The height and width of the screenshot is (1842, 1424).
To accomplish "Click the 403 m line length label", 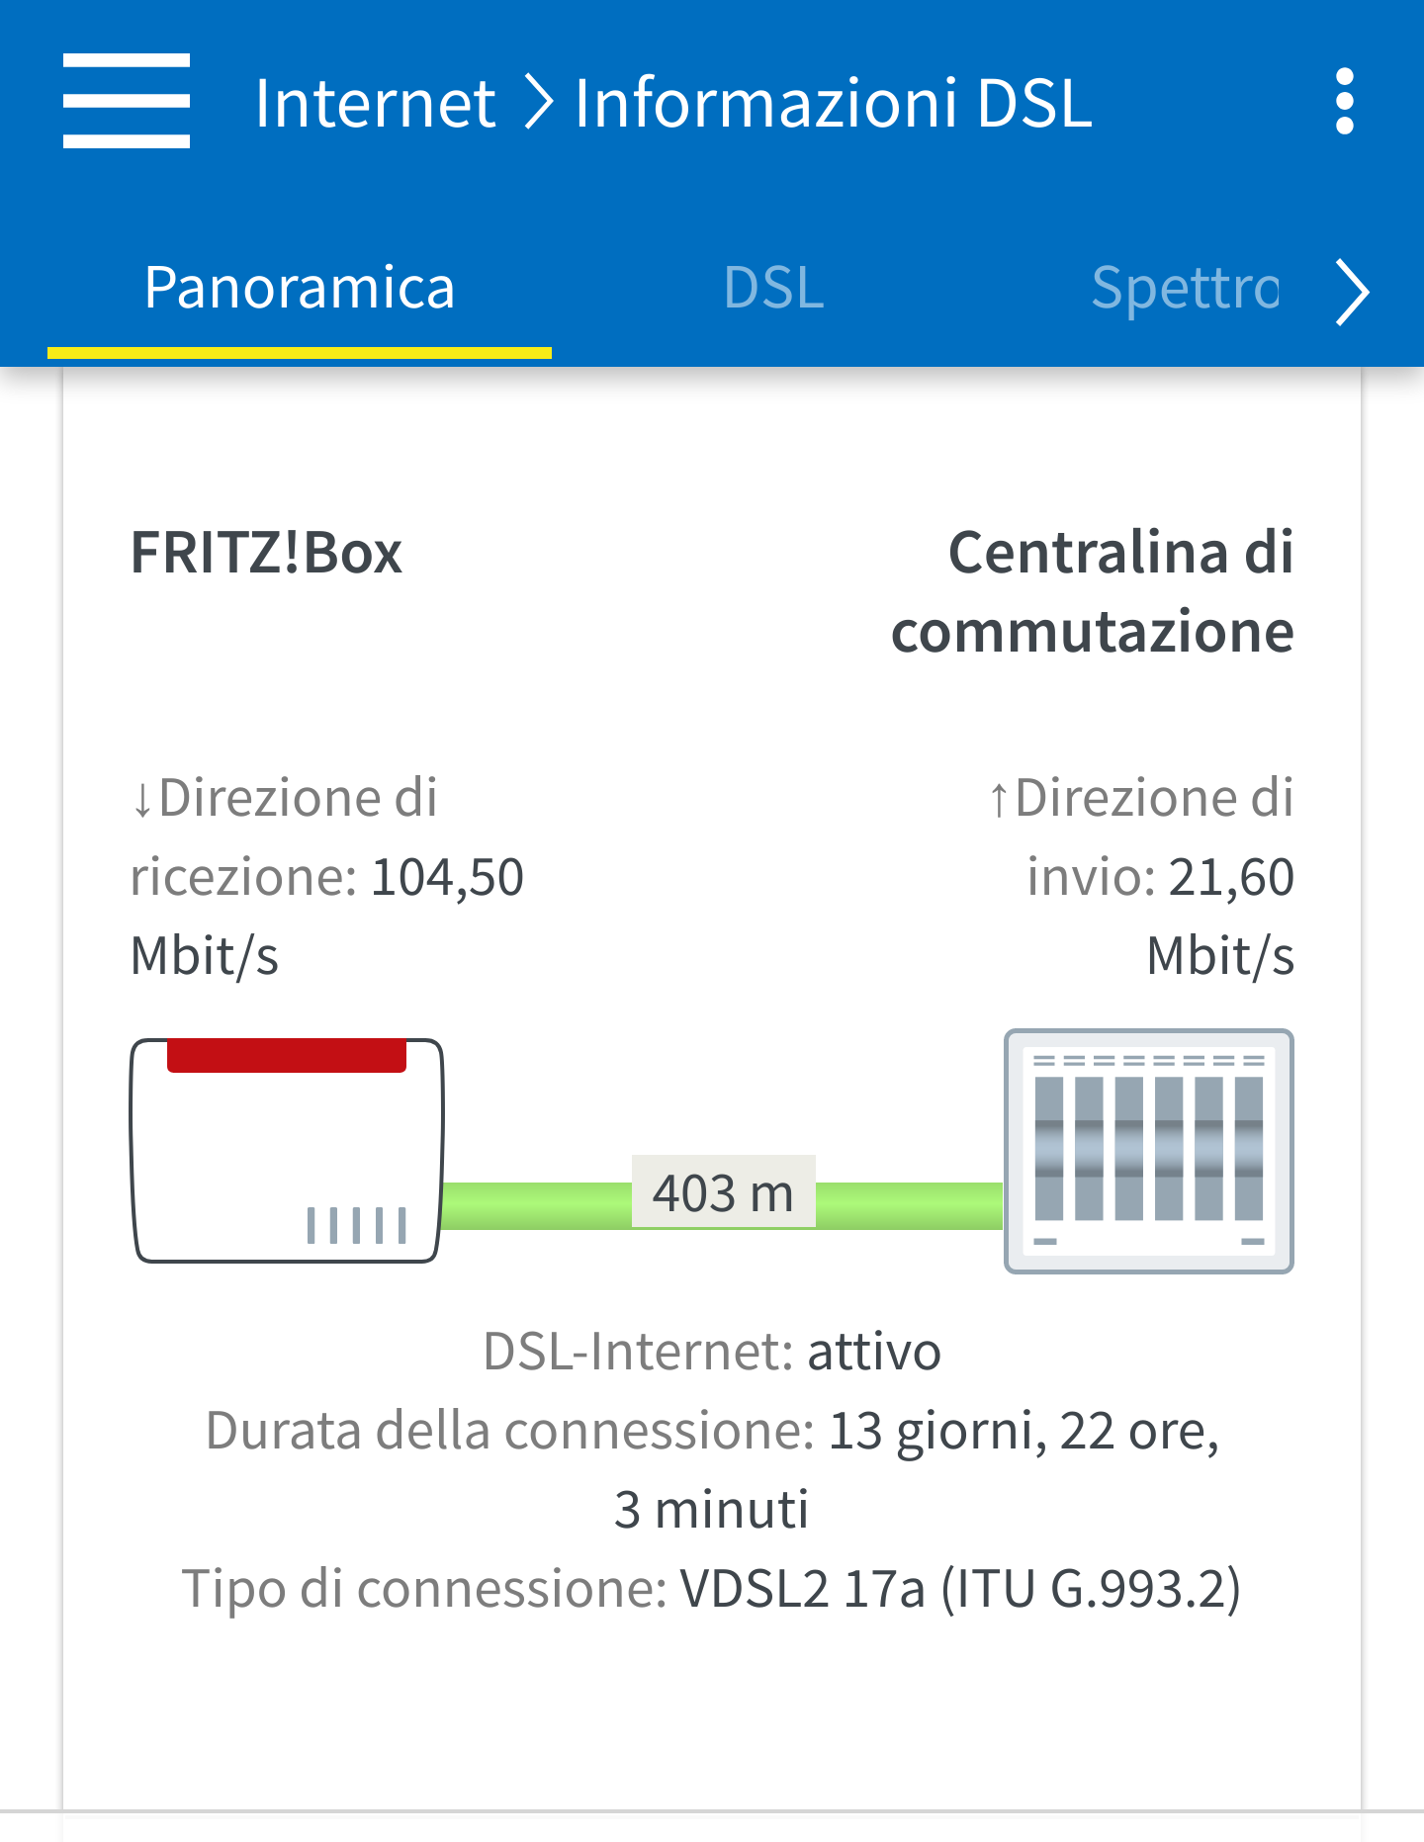I will 723,1192.
